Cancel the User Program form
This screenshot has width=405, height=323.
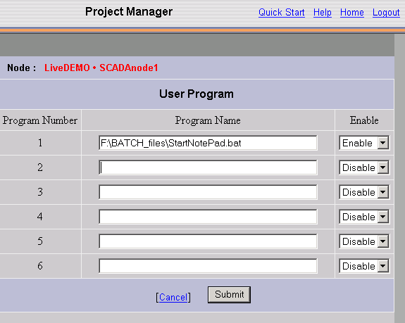pos(173,297)
